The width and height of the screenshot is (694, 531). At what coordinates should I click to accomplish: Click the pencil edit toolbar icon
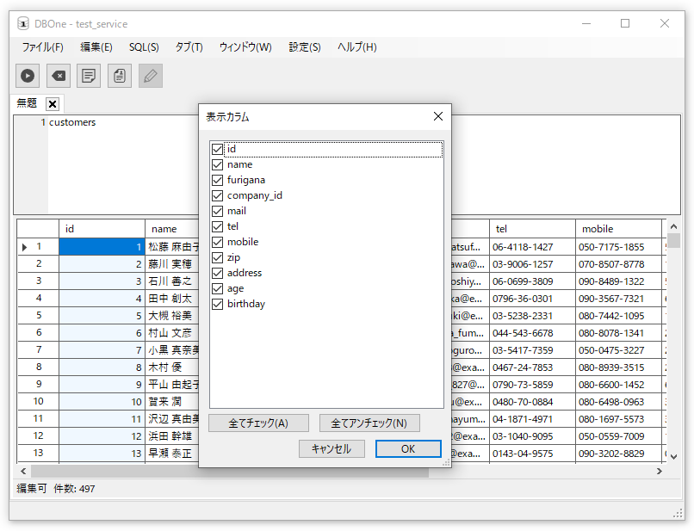[x=151, y=76]
